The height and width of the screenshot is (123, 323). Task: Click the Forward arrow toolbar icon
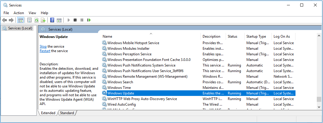(x=11, y=20)
